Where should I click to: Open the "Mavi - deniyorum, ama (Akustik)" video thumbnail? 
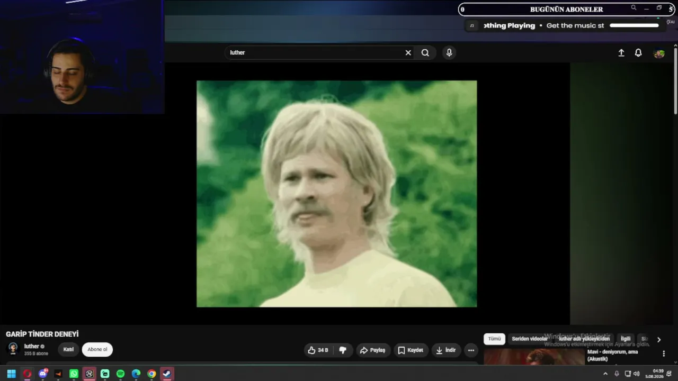click(x=534, y=357)
